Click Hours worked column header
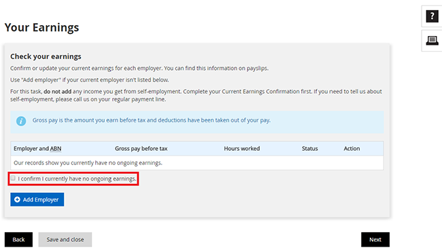The height and width of the screenshot is (252, 442). click(x=242, y=148)
